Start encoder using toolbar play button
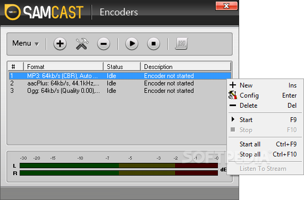Viewport: 304px width, 200px height. [x=132, y=44]
